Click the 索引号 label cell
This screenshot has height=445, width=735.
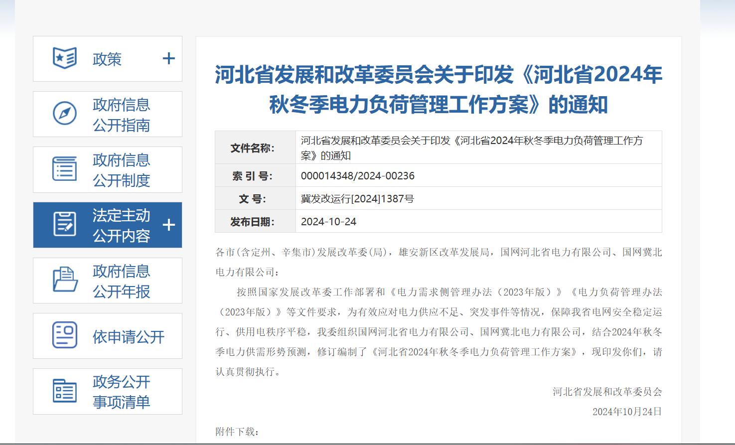(x=255, y=175)
